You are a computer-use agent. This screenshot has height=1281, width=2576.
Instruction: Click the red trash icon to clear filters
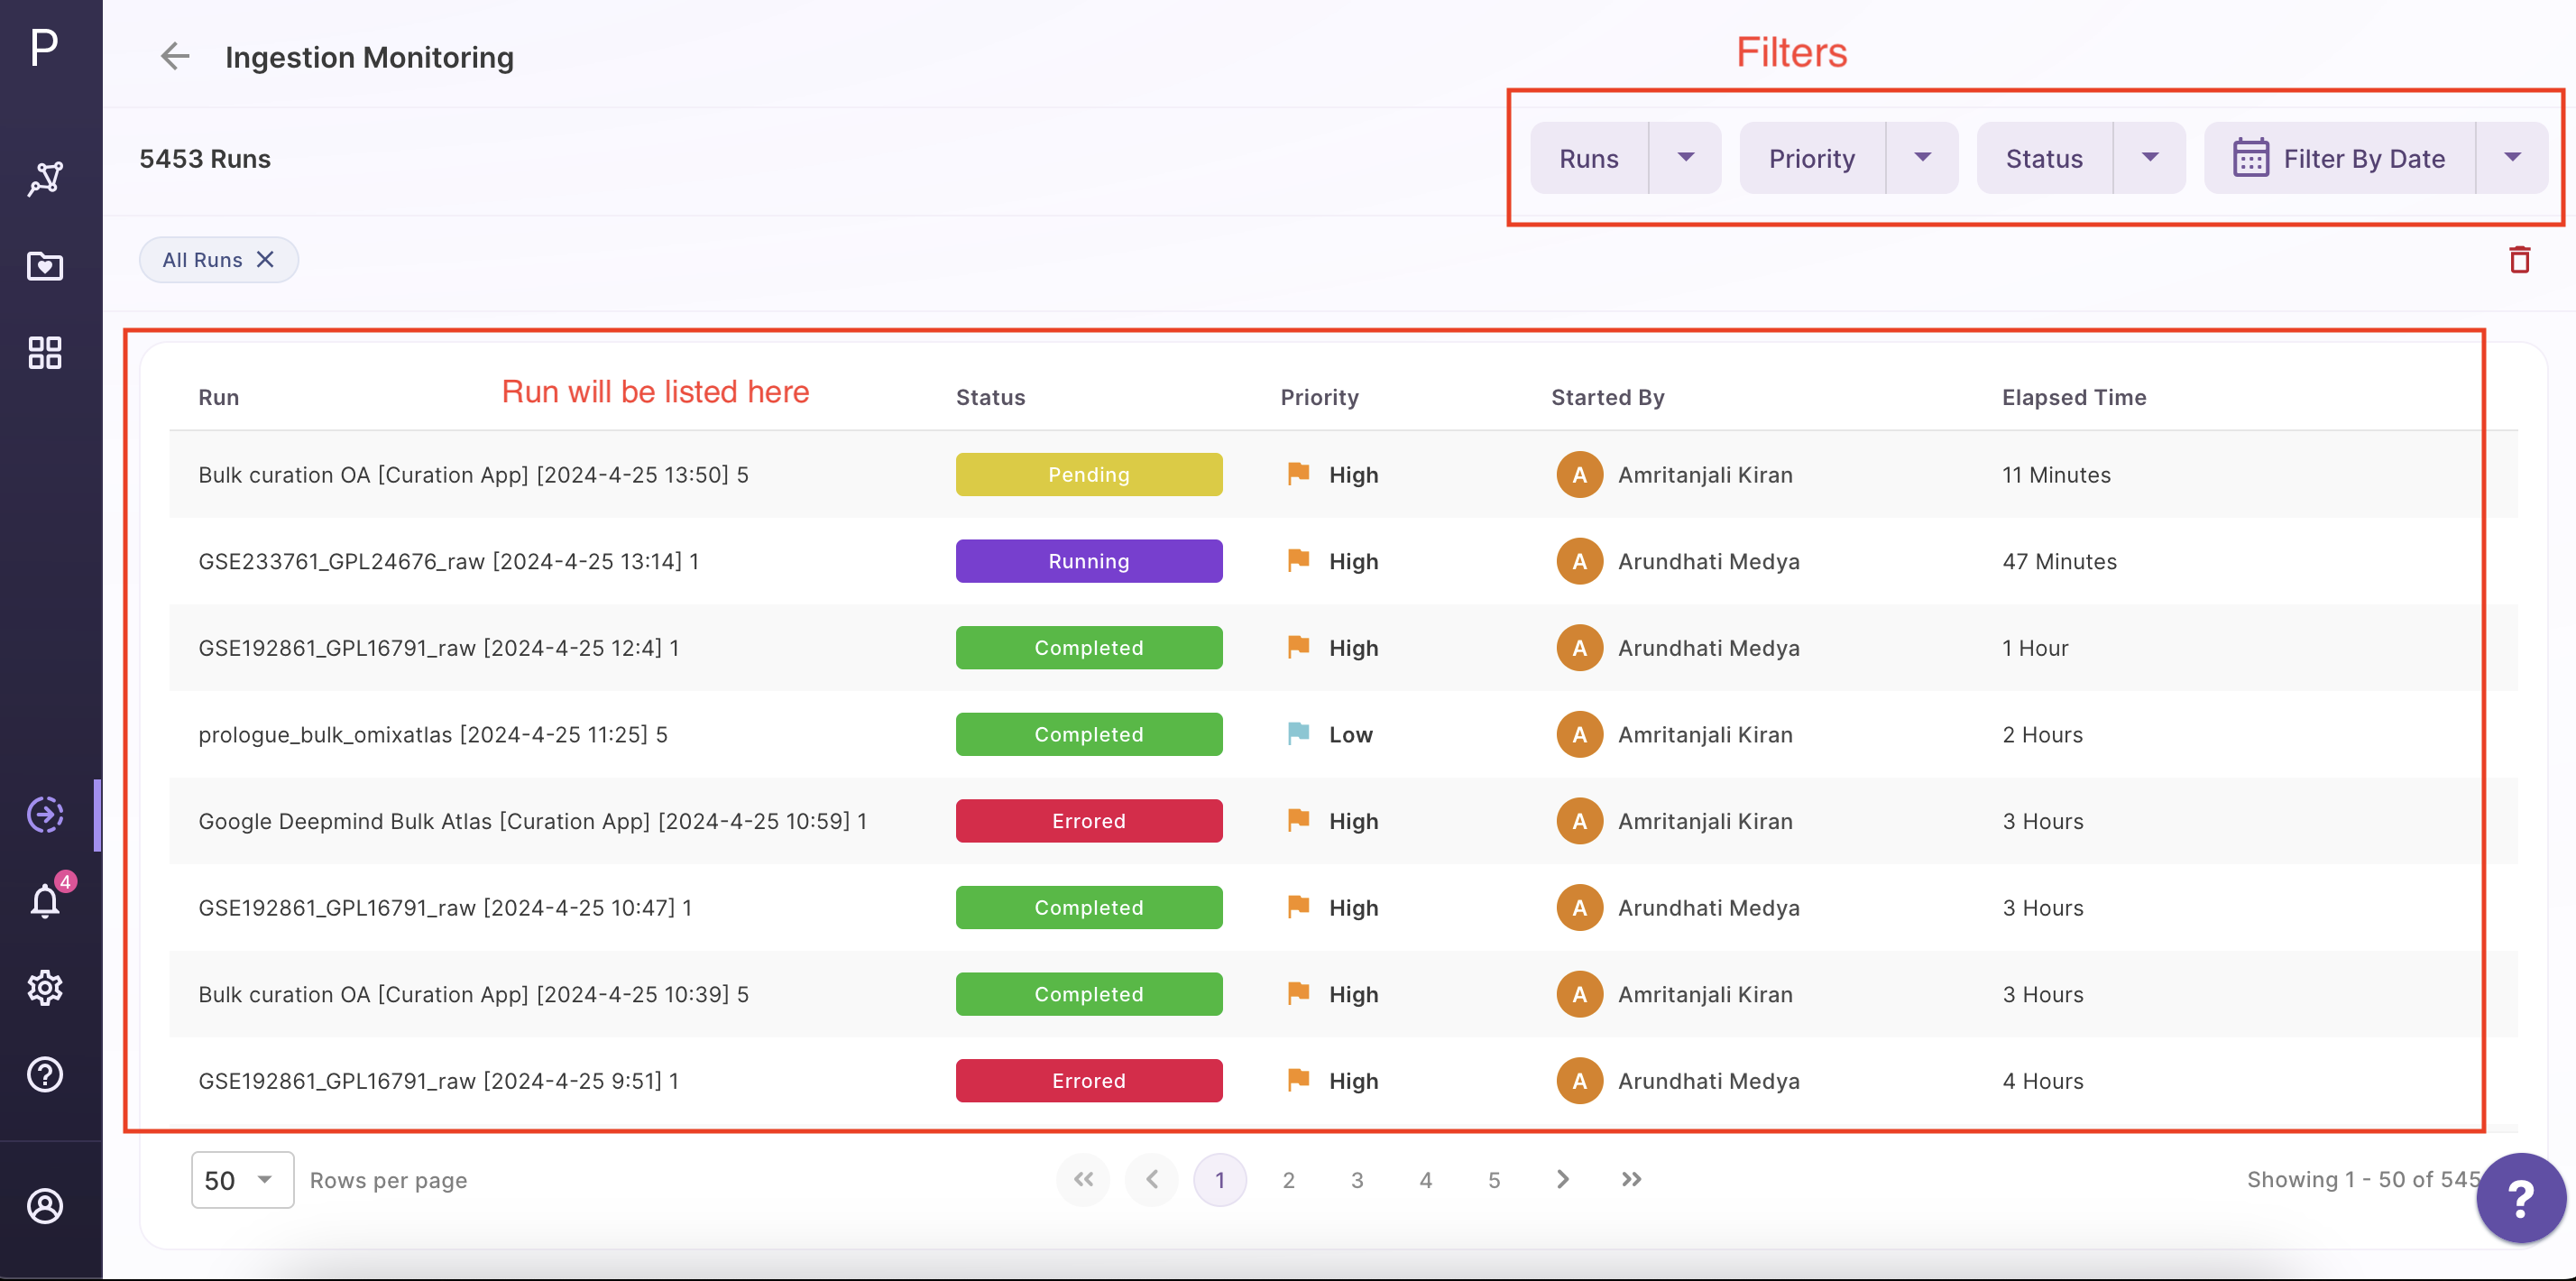pyautogui.click(x=2520, y=259)
